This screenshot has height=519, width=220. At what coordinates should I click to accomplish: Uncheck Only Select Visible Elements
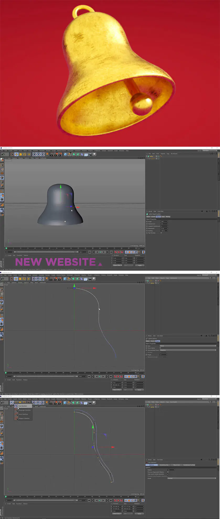[x=168, y=474]
